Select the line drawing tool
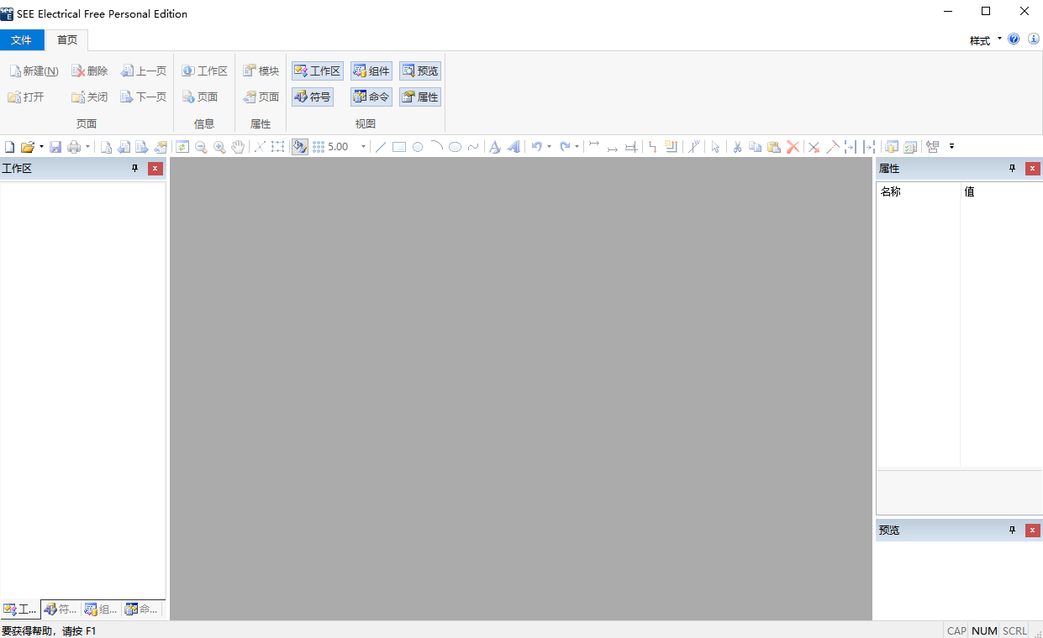The image size is (1043, 638). coord(381,147)
